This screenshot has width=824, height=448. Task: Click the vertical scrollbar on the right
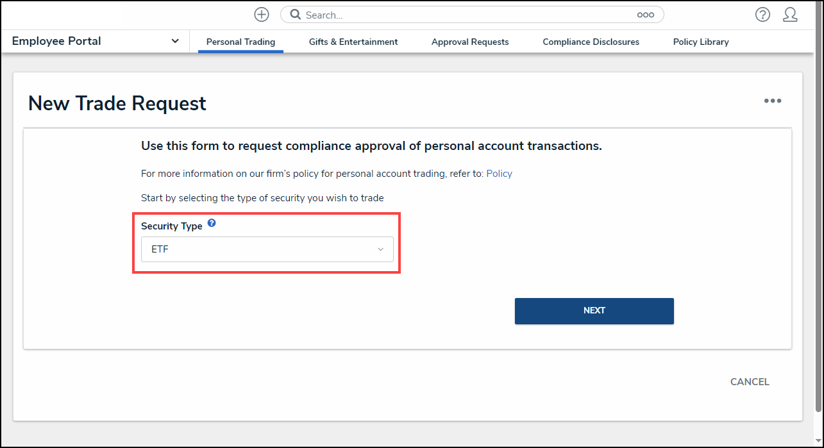pos(818,224)
